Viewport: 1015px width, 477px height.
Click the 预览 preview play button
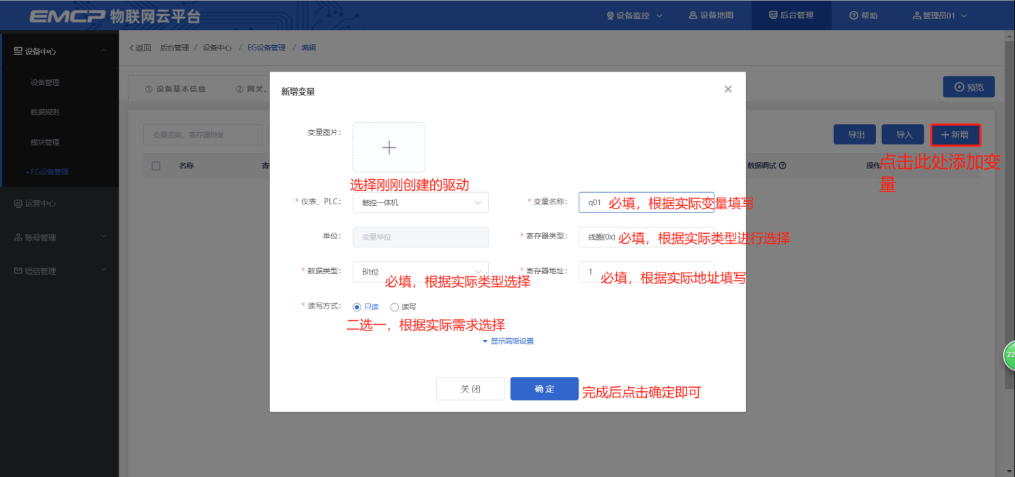969,87
